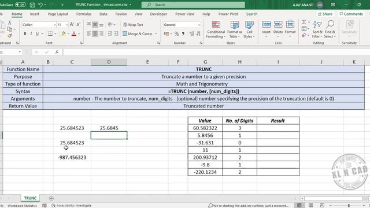Open the Name Box dropdown arrow
This screenshot has width=370, height=208.
coord(20,52)
